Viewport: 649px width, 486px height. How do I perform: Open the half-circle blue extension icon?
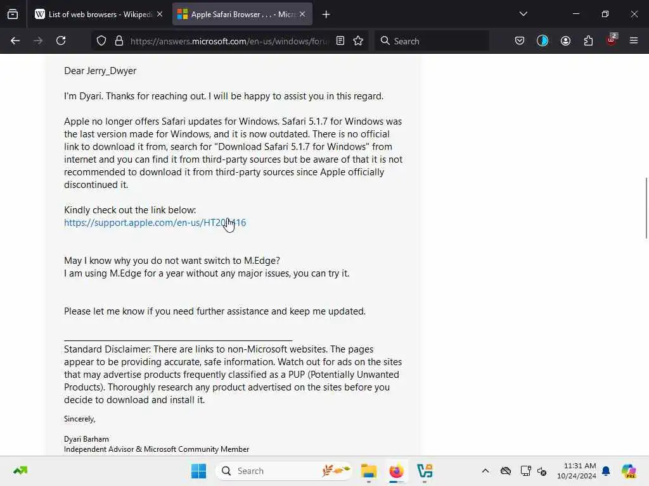coord(543,40)
